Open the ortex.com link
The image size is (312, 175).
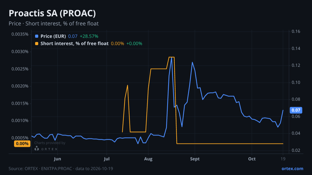coord(292,169)
